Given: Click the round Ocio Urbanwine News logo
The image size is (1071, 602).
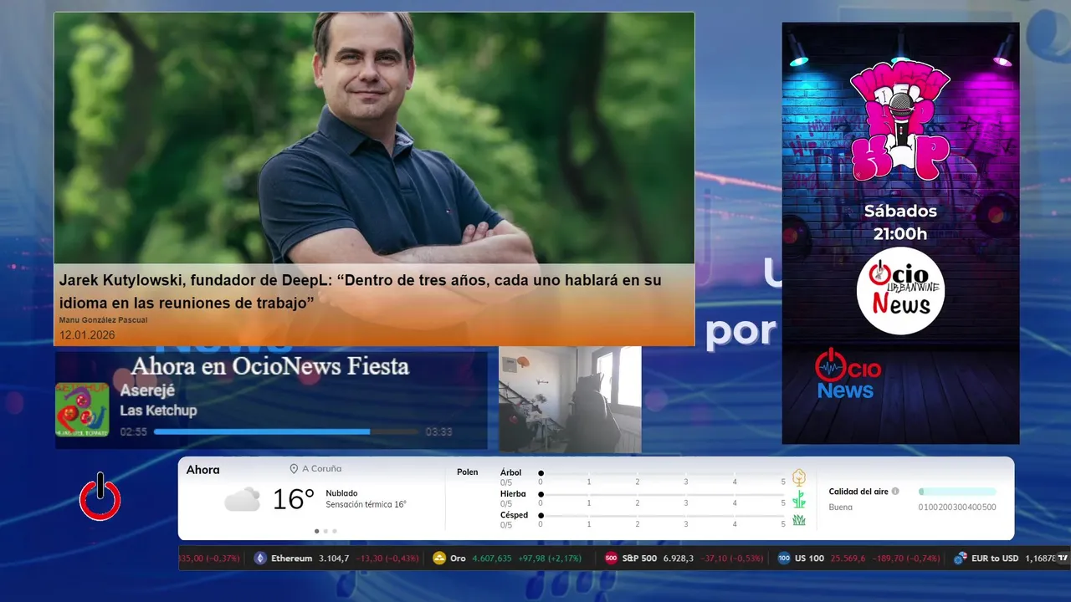Looking at the screenshot, I should (900, 291).
